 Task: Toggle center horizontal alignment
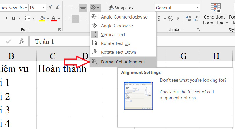point(75,19)
